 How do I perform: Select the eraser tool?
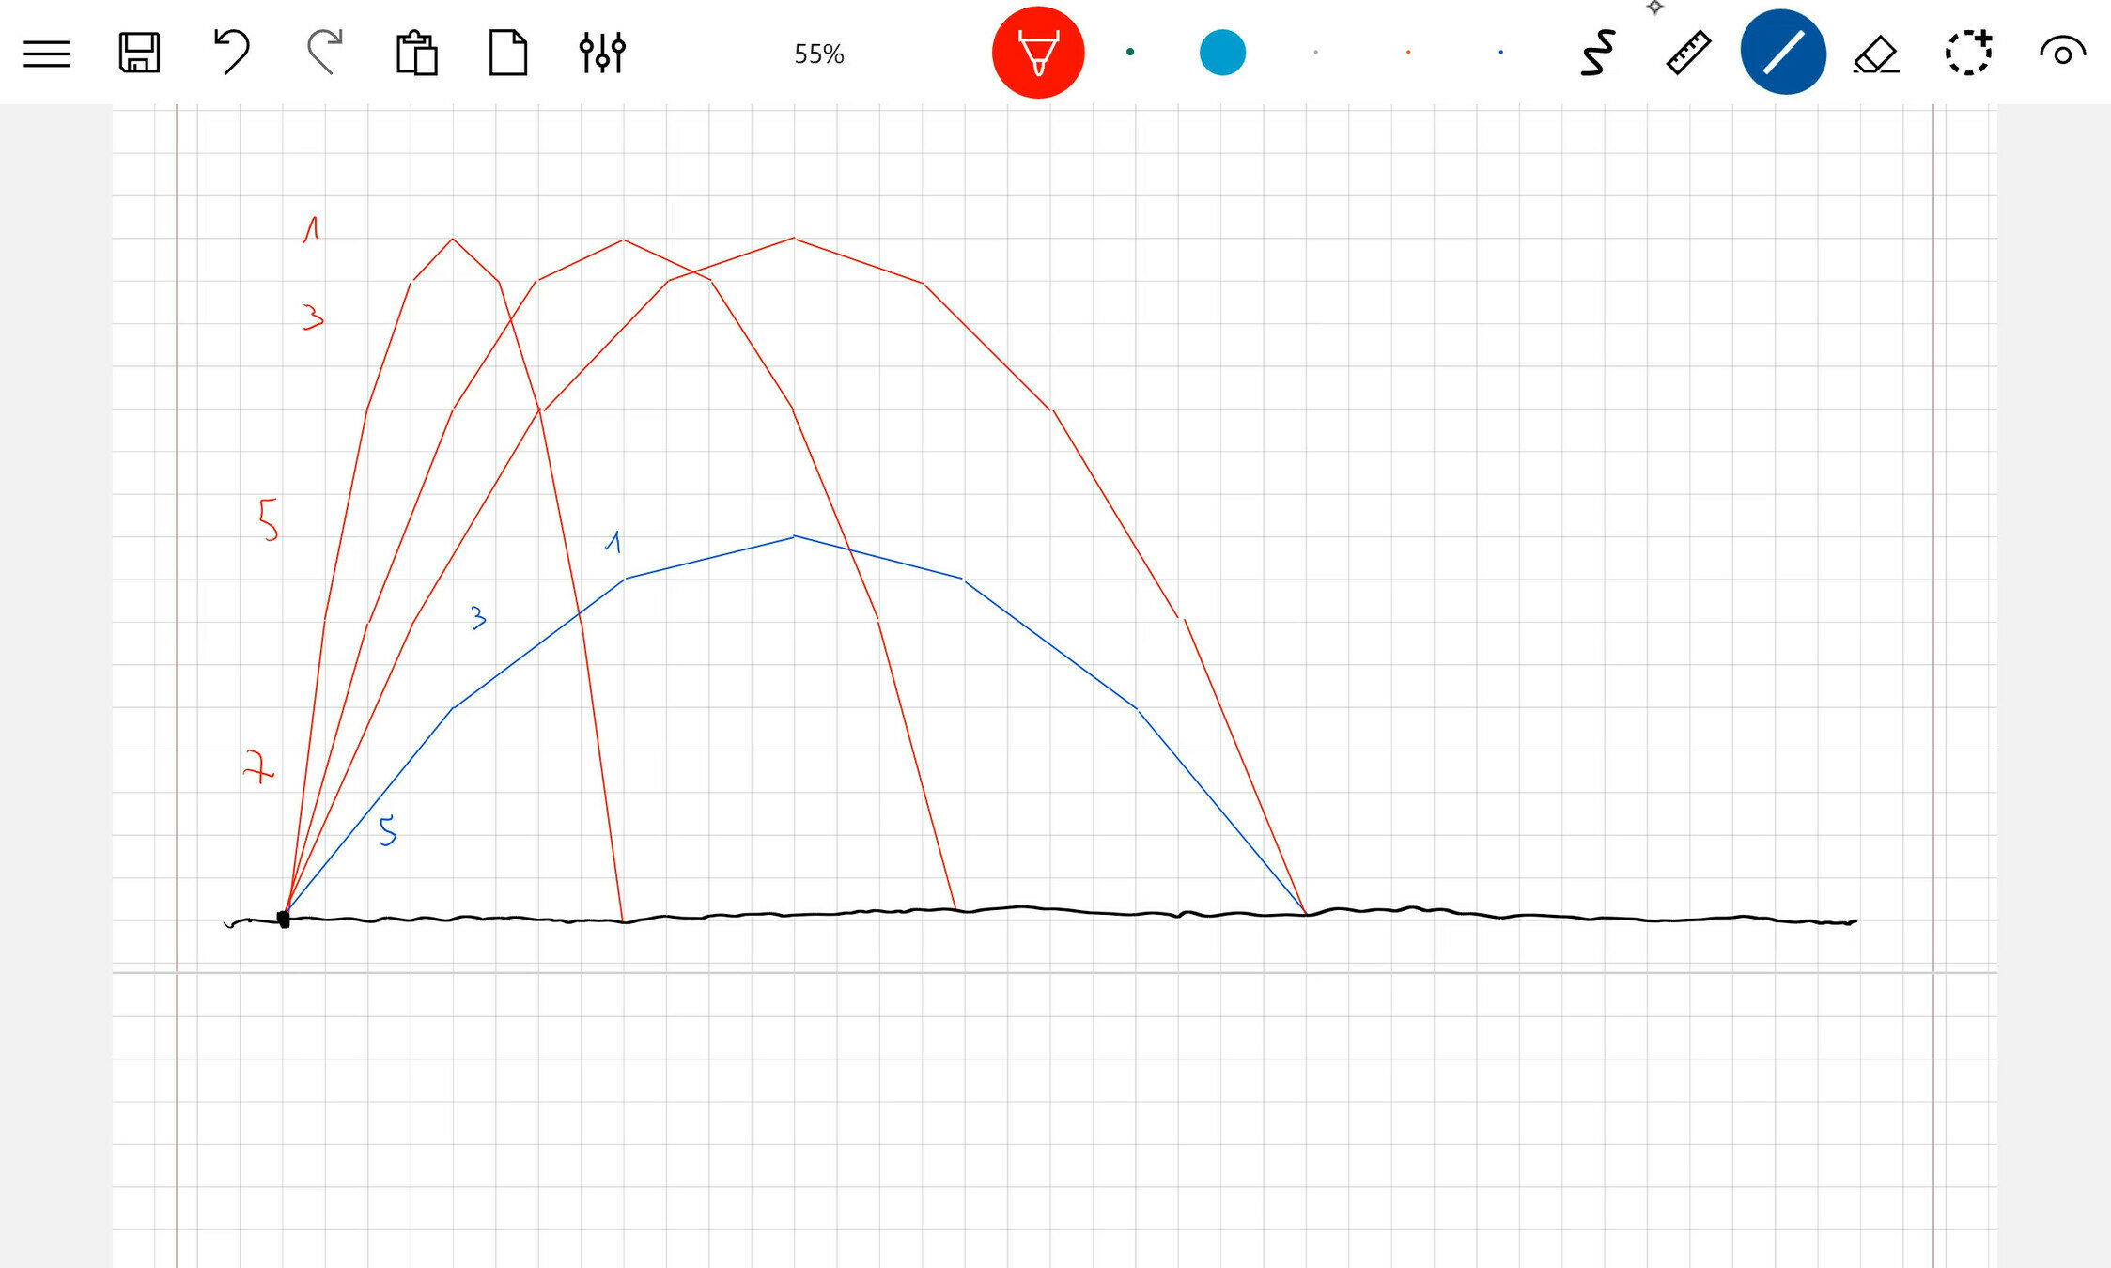pyautogui.click(x=1875, y=54)
